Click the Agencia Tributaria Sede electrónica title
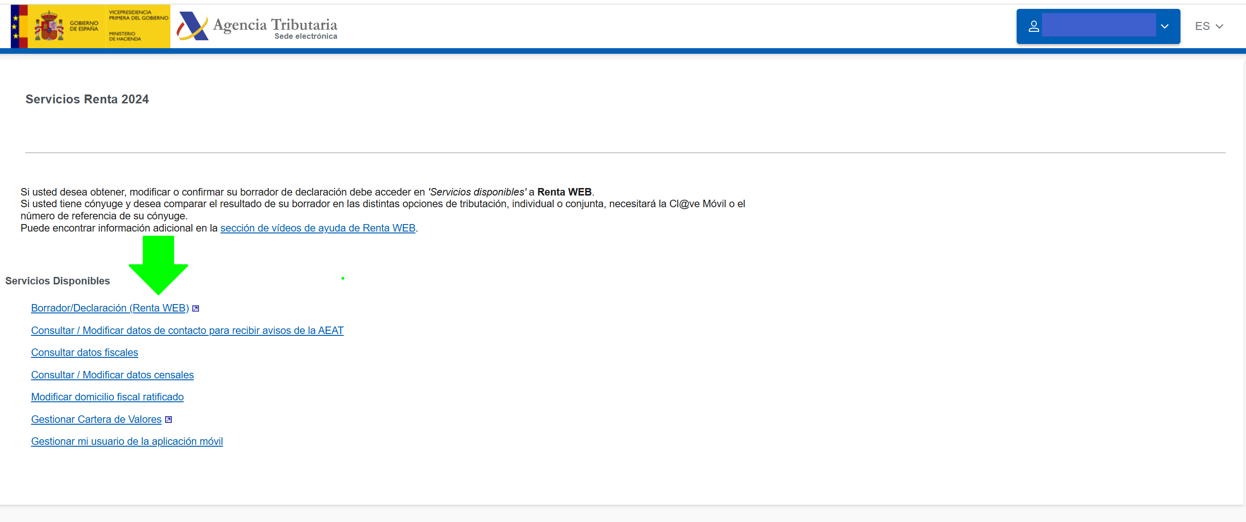 tap(275, 28)
